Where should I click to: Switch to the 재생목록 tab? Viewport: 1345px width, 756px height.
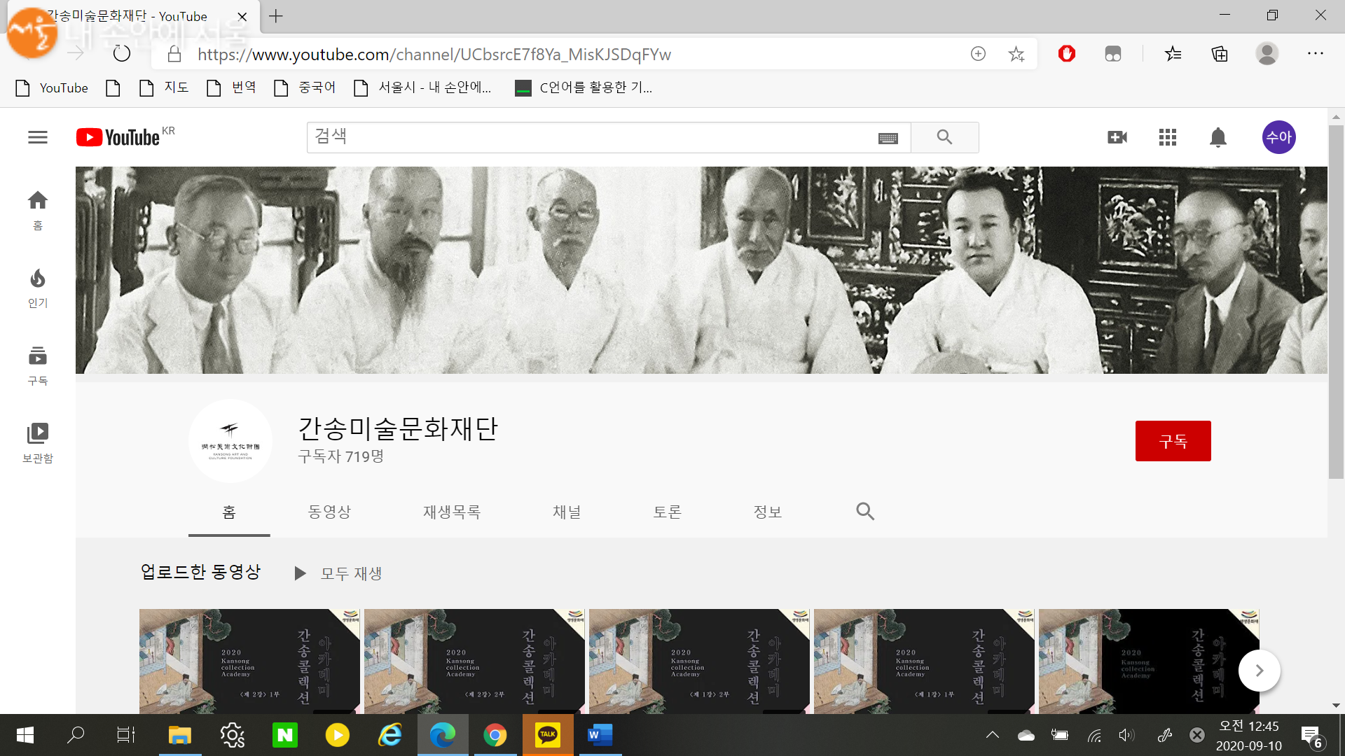pyautogui.click(x=452, y=512)
